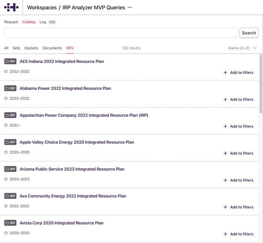Click clock icon under Alabama Power entry
This screenshot has height=243, width=263.
(6, 98)
